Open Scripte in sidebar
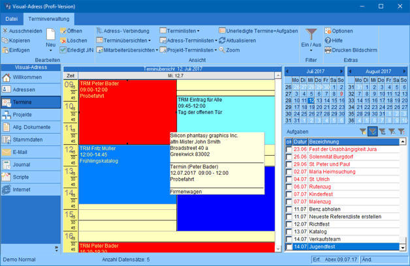 [31, 177]
